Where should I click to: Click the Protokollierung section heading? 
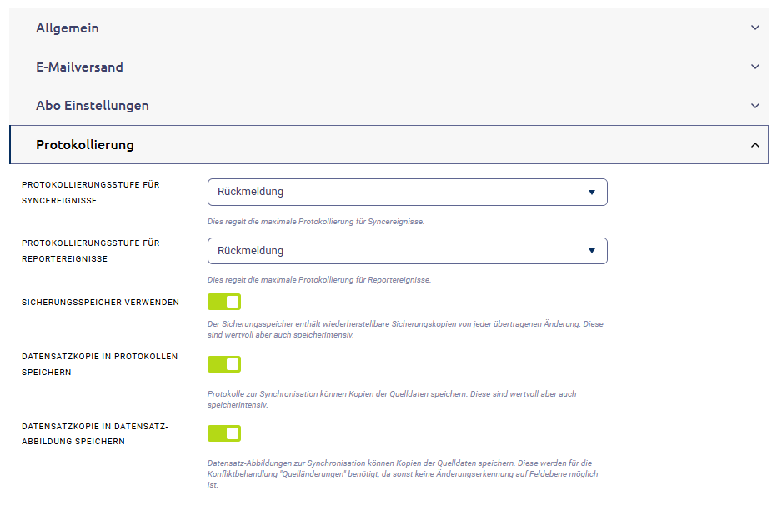pos(85,145)
